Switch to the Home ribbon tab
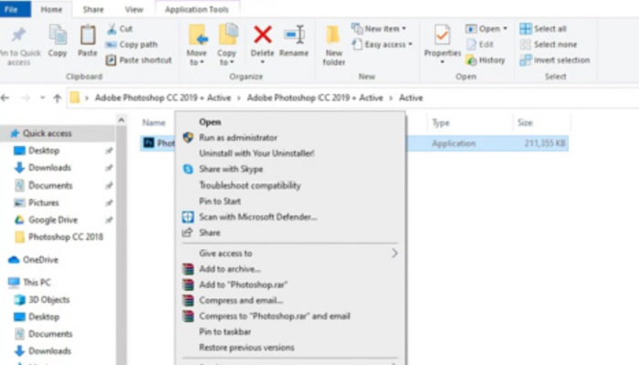639x365 pixels. tap(51, 9)
